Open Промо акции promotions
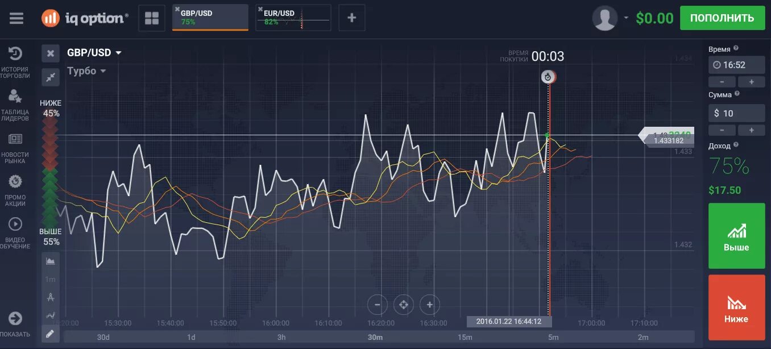 [15, 191]
